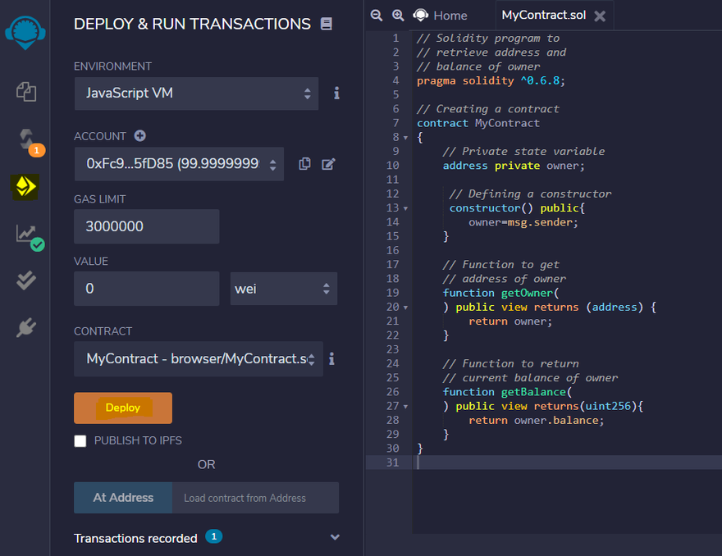Zoom in the editor font size
Image resolution: width=722 pixels, height=556 pixels.
(398, 15)
